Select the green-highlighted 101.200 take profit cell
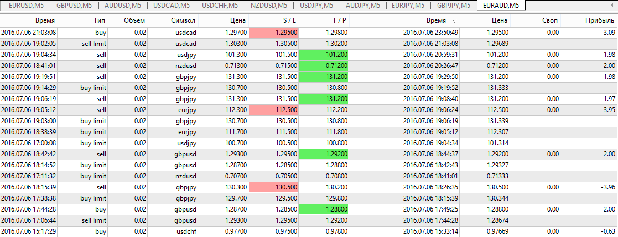This screenshot has width=618, height=237. click(x=324, y=54)
